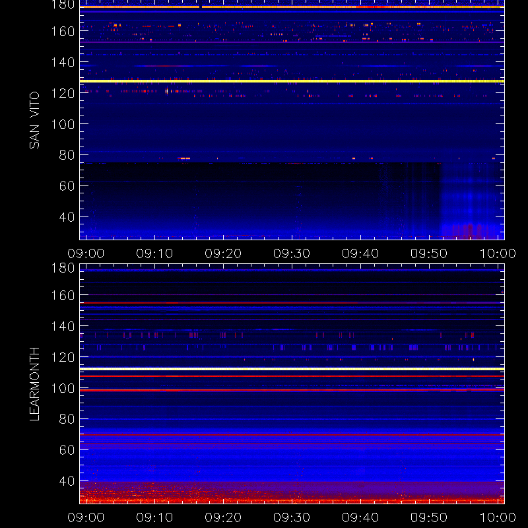Select the 100 tick label on the SAN VITO axis
This screenshot has width=528, height=528.
[x=63, y=124]
